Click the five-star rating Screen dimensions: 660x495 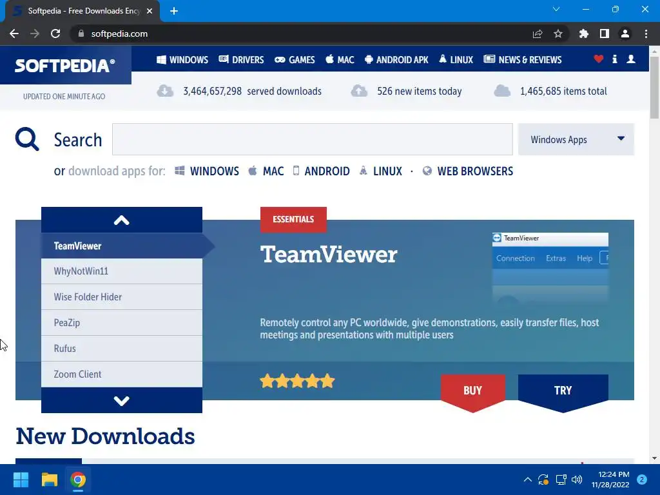(297, 382)
